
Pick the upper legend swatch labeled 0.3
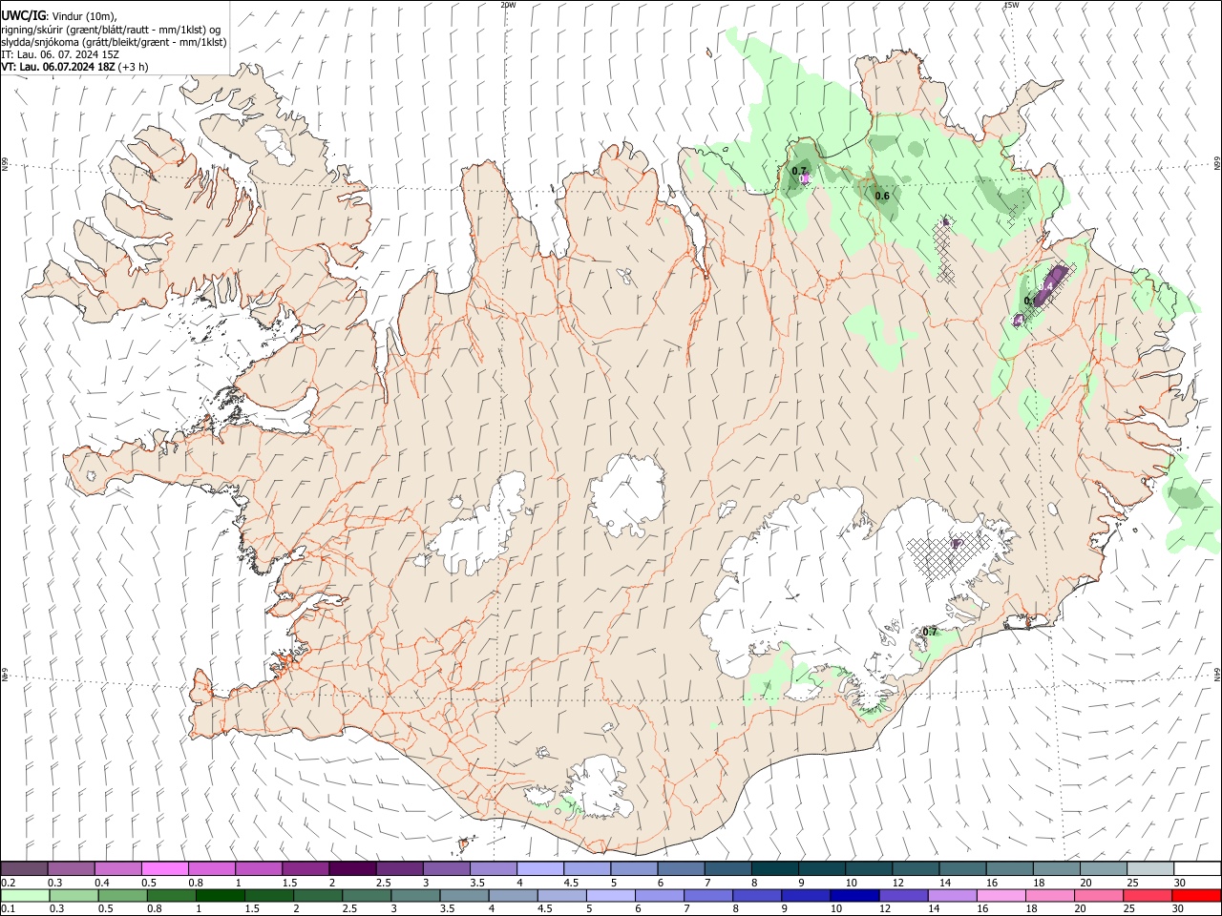pyautogui.click(x=72, y=868)
